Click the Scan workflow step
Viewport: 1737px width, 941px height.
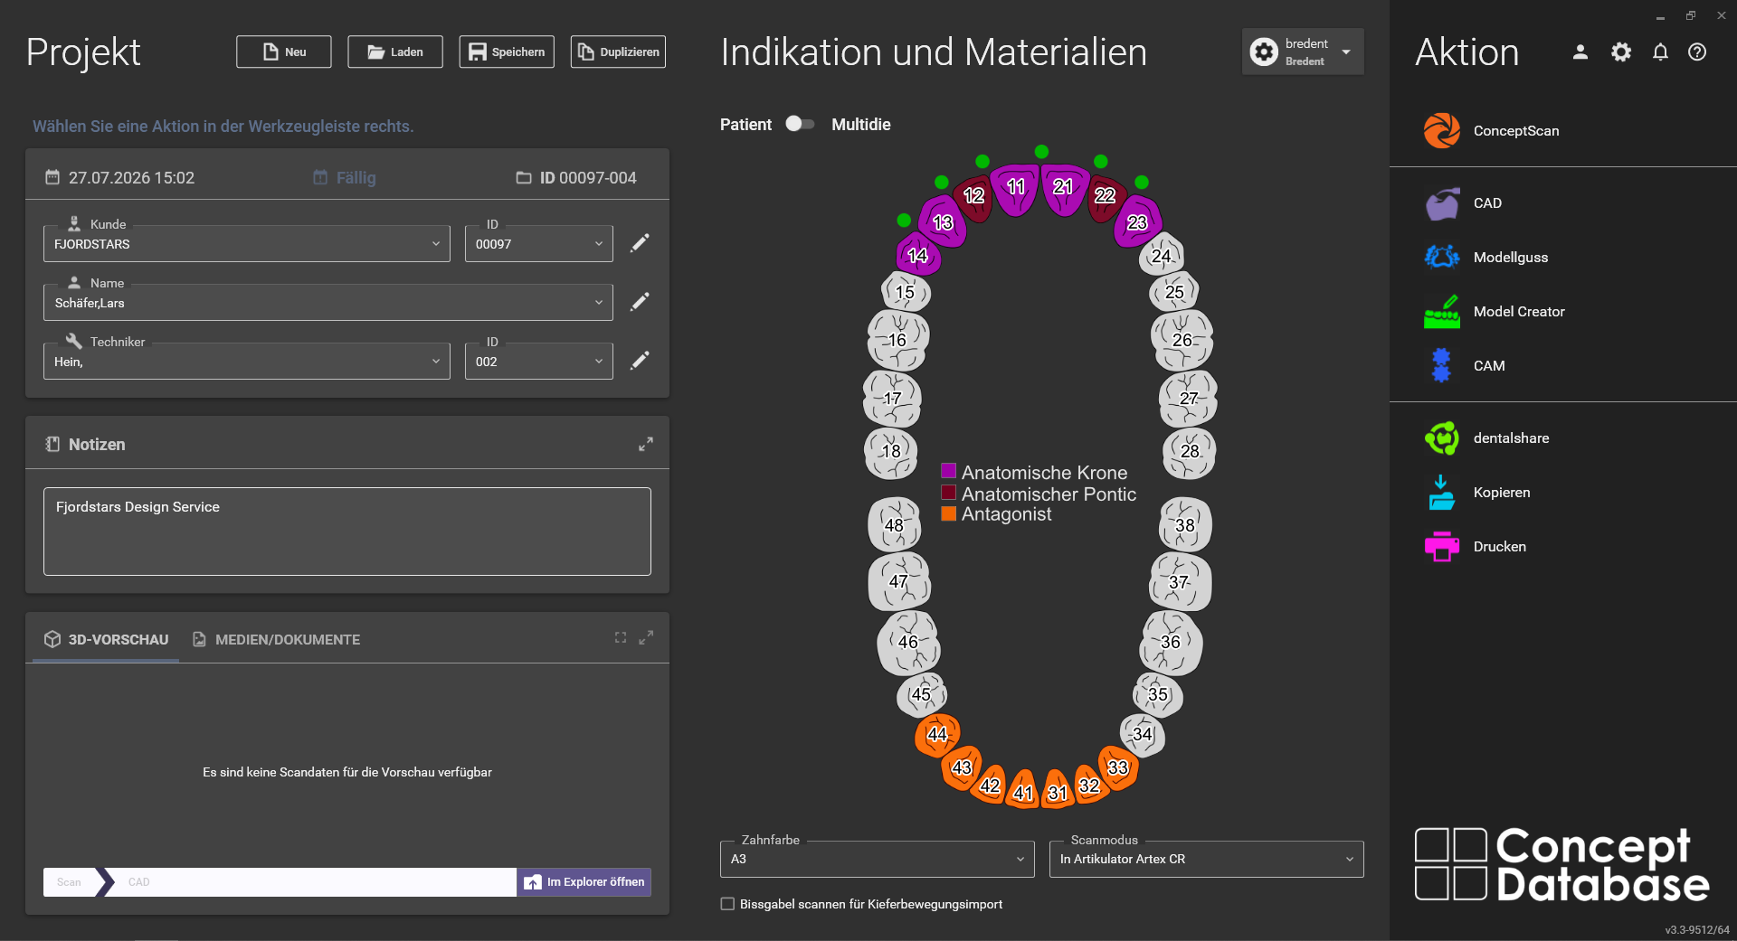[x=70, y=882]
